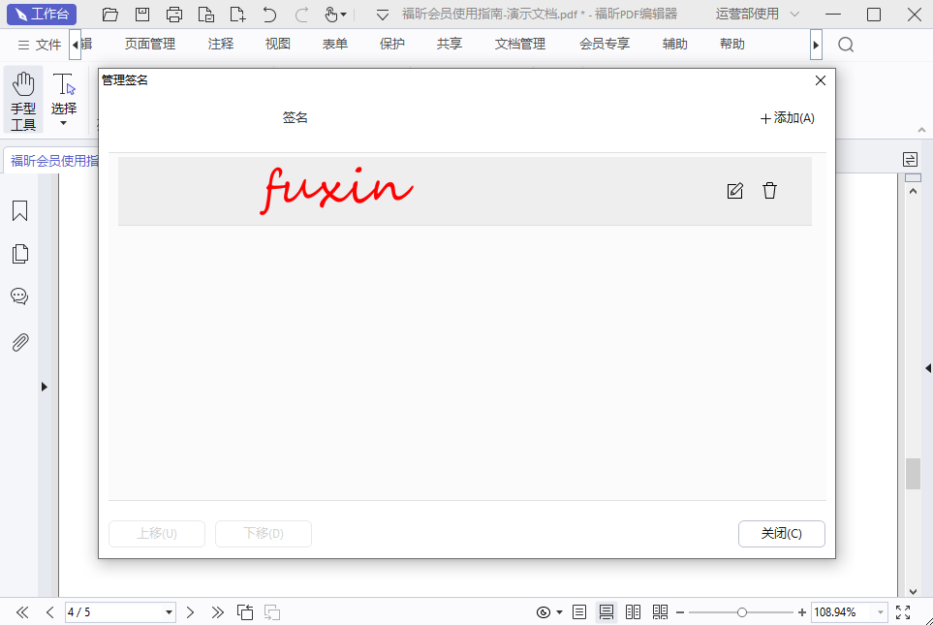
Task: Click 添加(A) to add a signature
Action: (788, 118)
